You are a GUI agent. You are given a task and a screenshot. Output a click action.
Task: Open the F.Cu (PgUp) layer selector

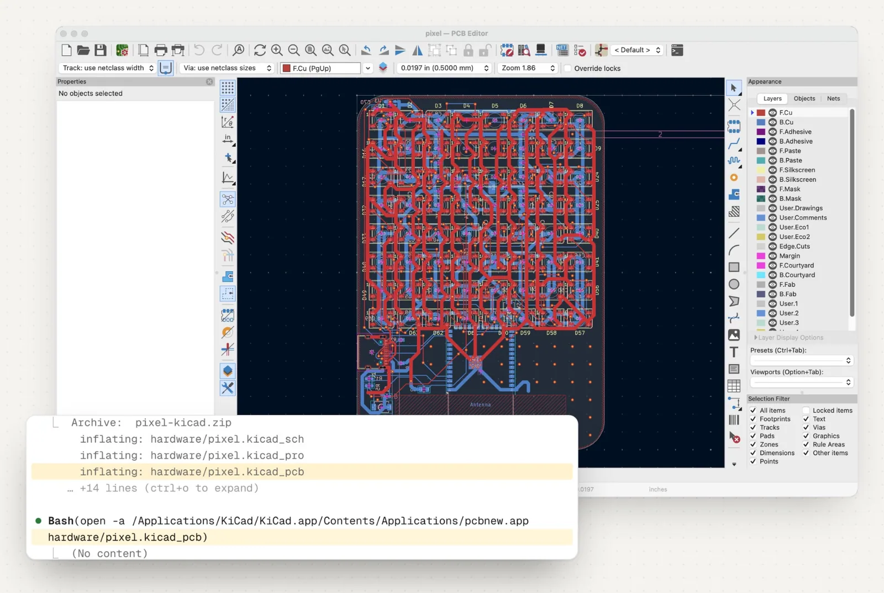(326, 68)
